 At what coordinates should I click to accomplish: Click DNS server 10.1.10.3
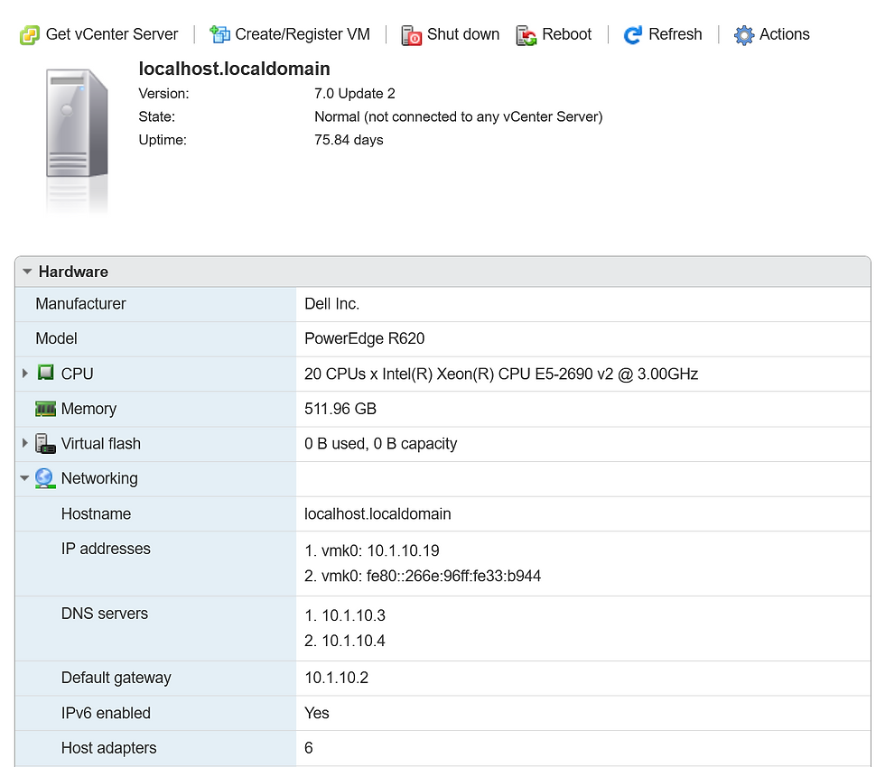coord(344,615)
